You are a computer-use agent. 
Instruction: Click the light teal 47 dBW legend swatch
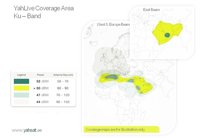pos(21,95)
